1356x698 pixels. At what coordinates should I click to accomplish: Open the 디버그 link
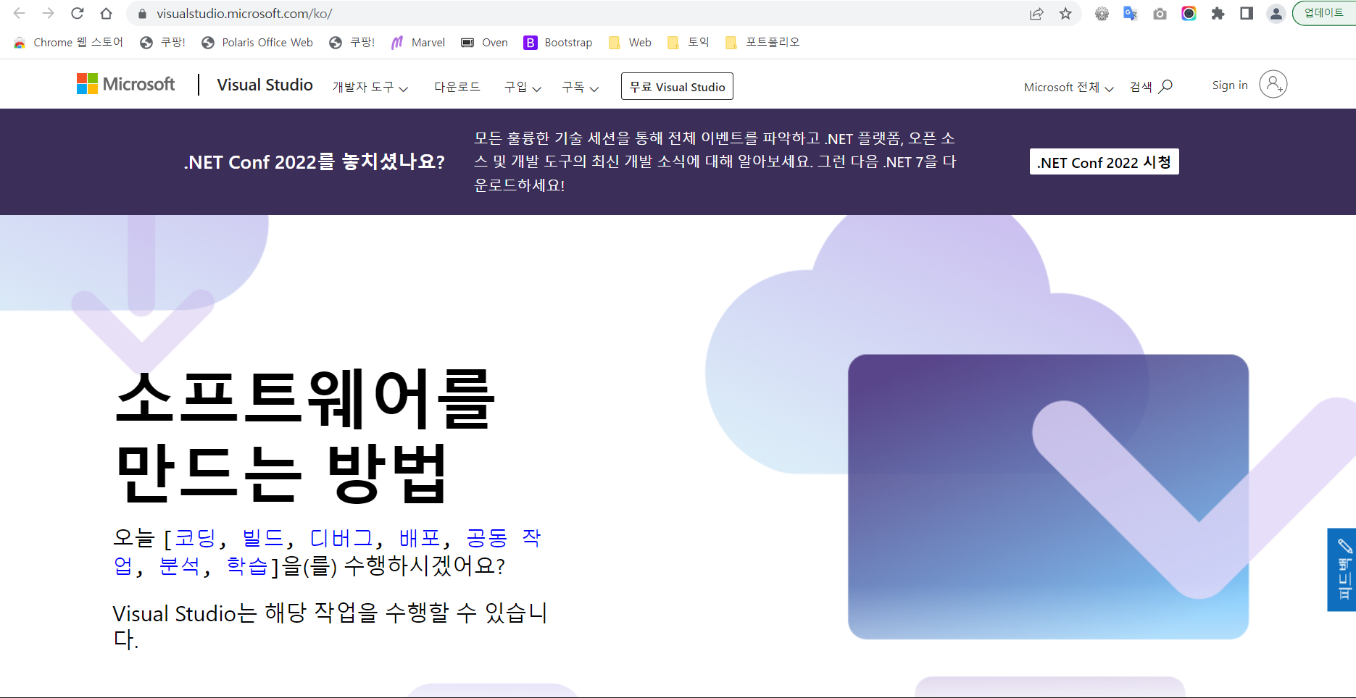(x=341, y=537)
